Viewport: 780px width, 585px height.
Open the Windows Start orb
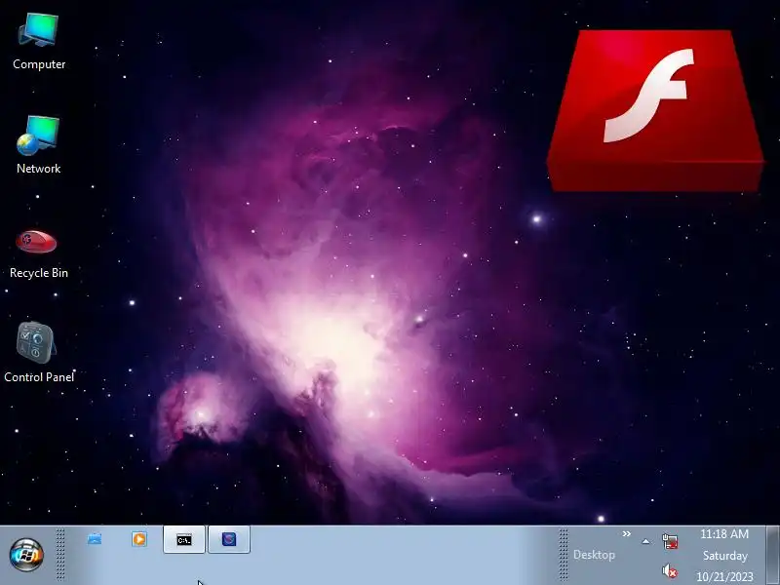tap(26, 554)
